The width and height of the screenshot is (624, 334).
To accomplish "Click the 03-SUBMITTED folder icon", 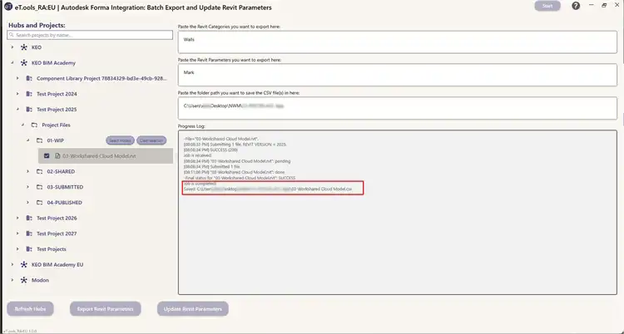I will click(x=39, y=187).
